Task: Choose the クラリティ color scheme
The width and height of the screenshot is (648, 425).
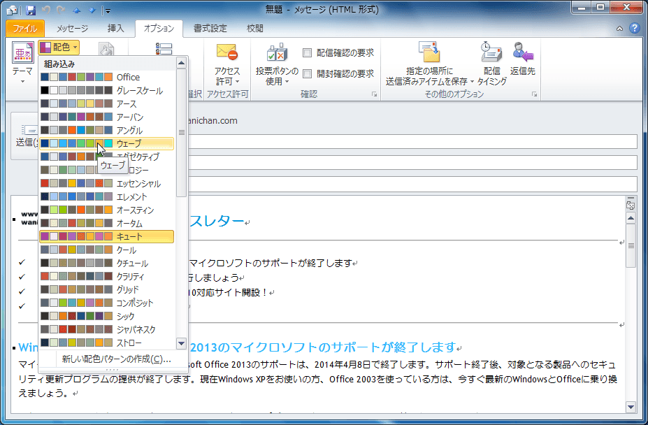Action: coord(107,277)
